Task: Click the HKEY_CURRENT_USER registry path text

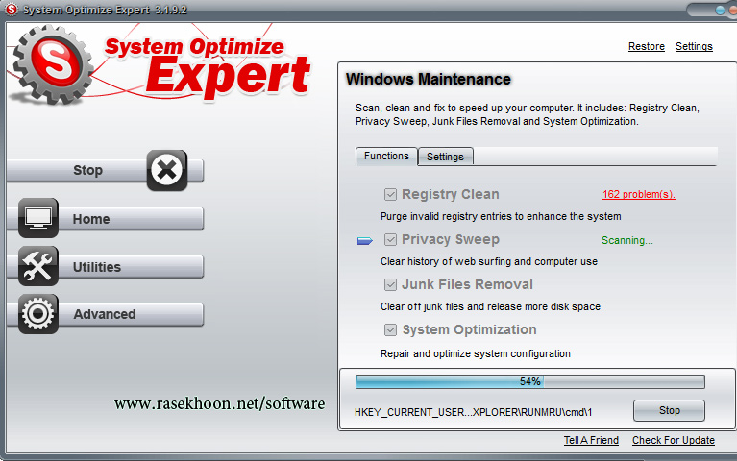Action: point(473,412)
